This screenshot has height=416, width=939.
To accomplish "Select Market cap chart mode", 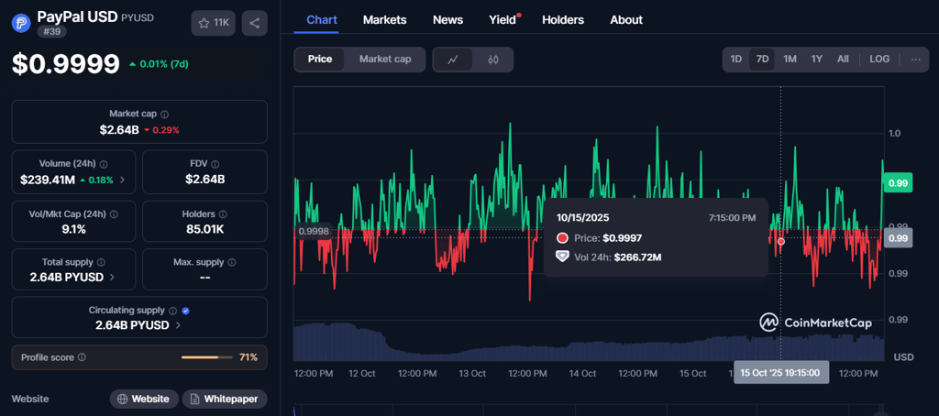I will 385,60.
